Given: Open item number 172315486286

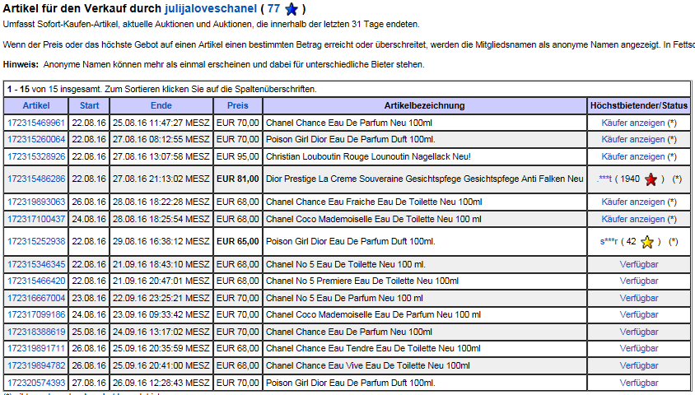Looking at the screenshot, I should click(x=36, y=179).
